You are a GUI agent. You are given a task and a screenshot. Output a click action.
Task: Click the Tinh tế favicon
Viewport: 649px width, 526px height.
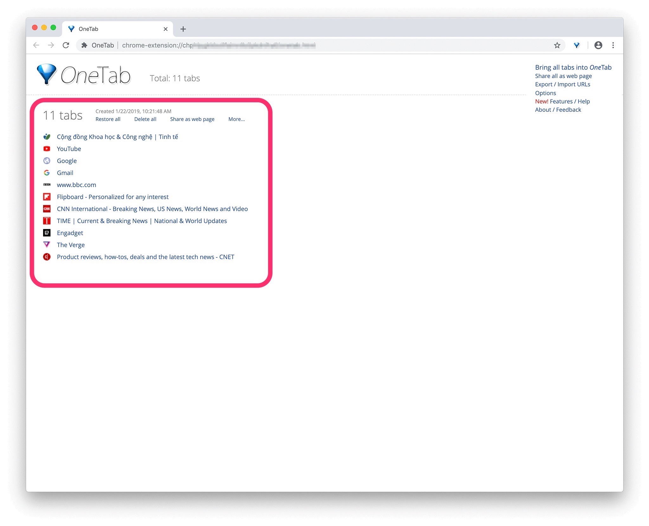click(47, 137)
